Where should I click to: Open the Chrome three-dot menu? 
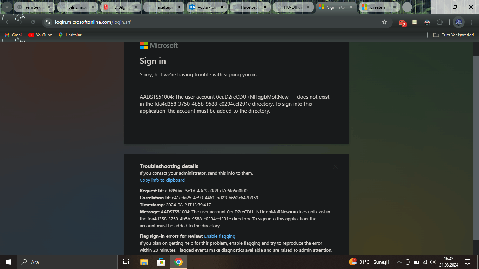[x=471, y=22]
